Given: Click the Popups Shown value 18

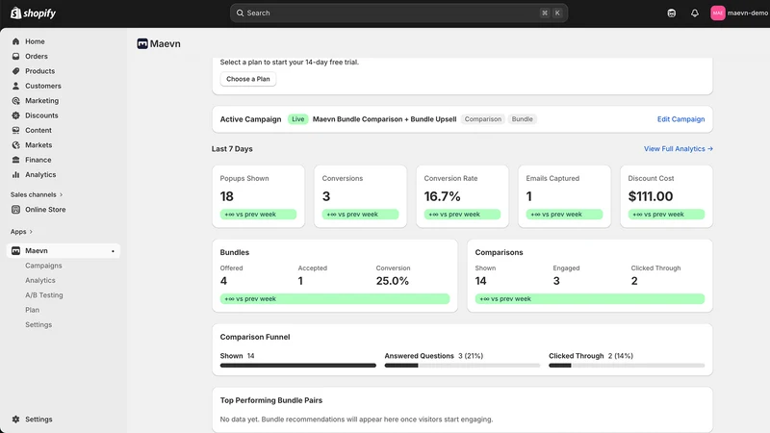Looking at the screenshot, I should point(227,196).
